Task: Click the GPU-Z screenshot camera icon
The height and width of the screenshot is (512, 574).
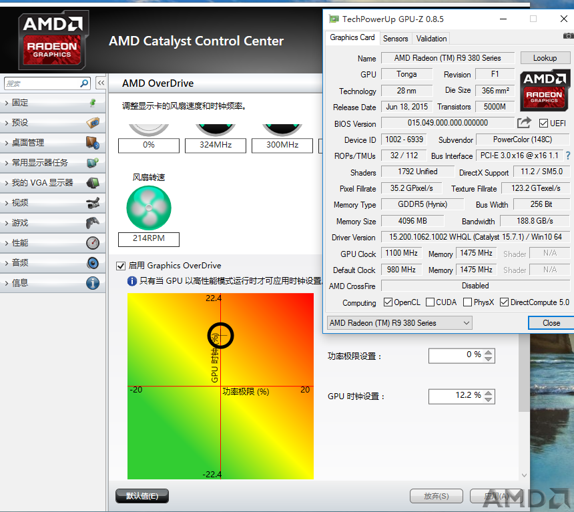Action: (x=568, y=36)
